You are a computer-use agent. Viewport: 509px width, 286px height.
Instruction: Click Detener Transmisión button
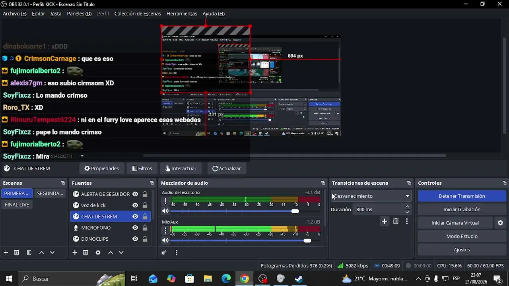click(462, 196)
